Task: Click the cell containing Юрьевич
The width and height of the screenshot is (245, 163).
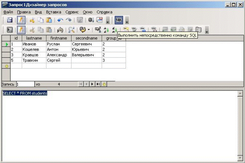Action: pyautogui.click(x=87, y=49)
